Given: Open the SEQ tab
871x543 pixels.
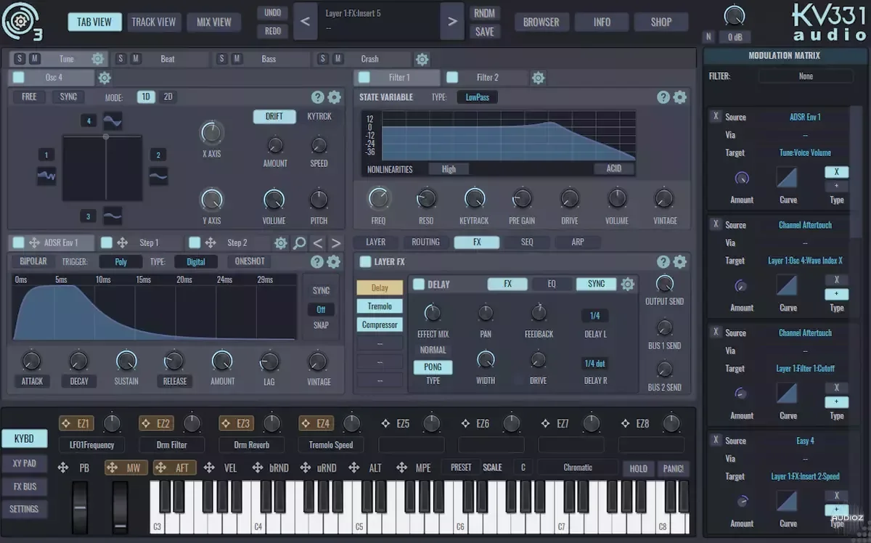Looking at the screenshot, I should point(527,242).
